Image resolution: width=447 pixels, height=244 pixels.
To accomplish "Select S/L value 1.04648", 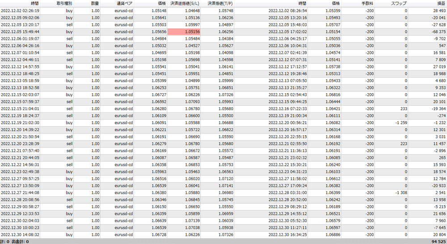I will pos(192,11).
